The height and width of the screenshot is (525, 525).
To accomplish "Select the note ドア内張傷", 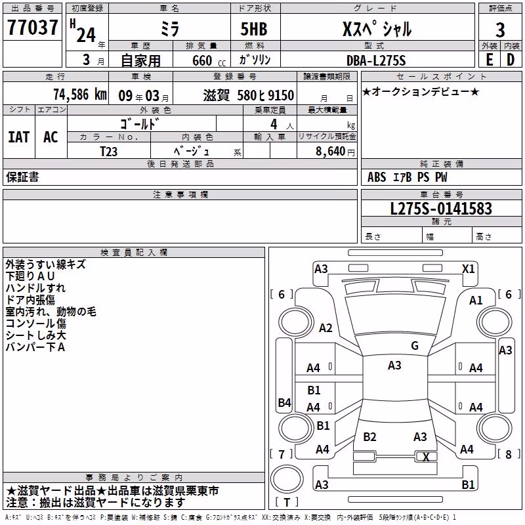I will (30, 299).
